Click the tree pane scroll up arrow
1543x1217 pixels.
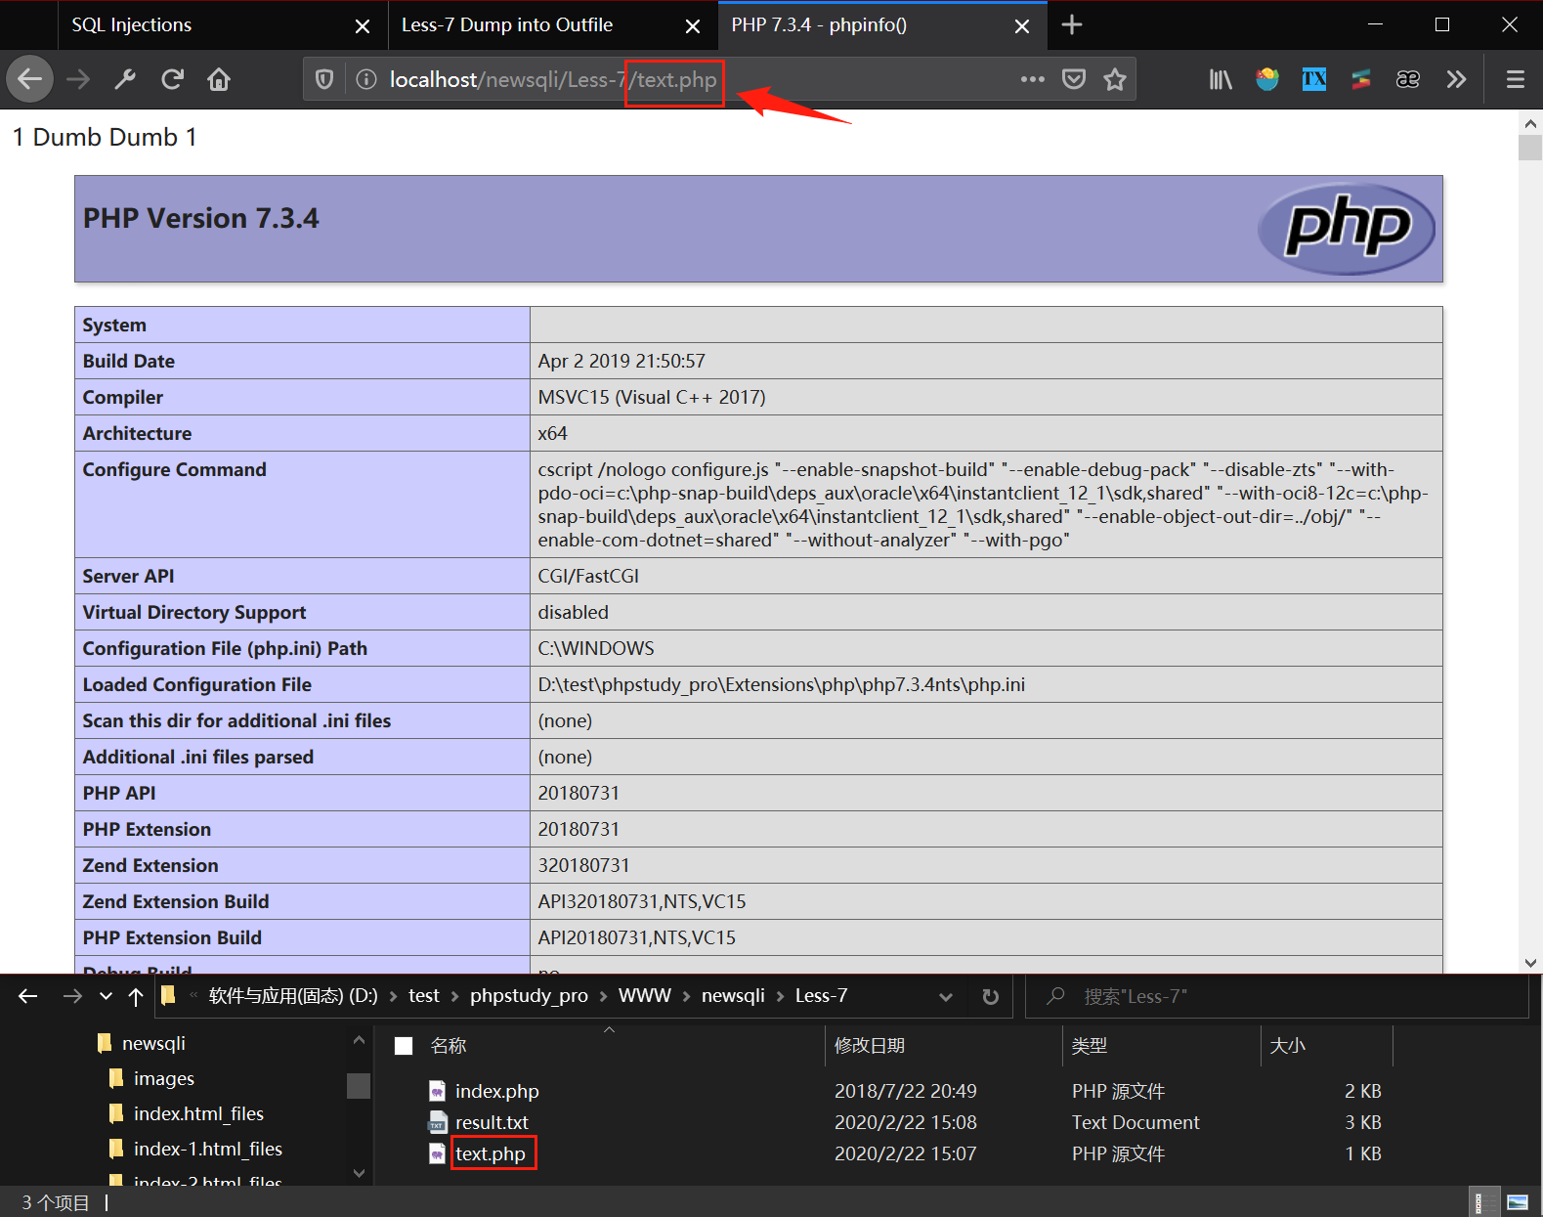359,1041
